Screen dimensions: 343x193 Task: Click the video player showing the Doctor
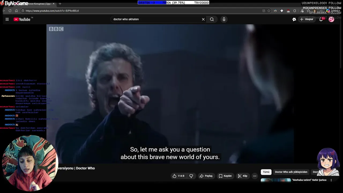coord(170,94)
